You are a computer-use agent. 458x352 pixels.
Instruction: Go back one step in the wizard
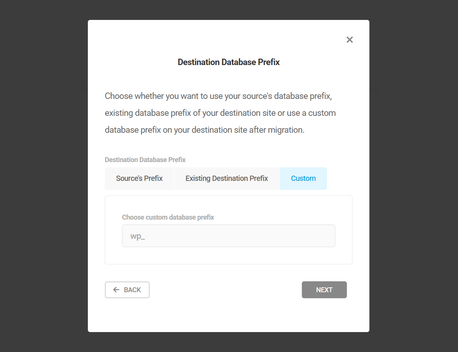pos(127,290)
